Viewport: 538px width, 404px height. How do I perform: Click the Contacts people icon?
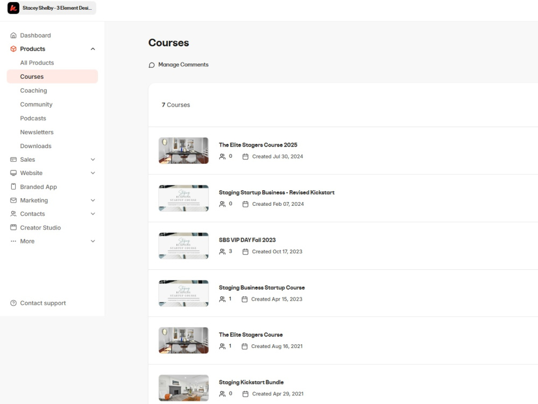(13, 214)
